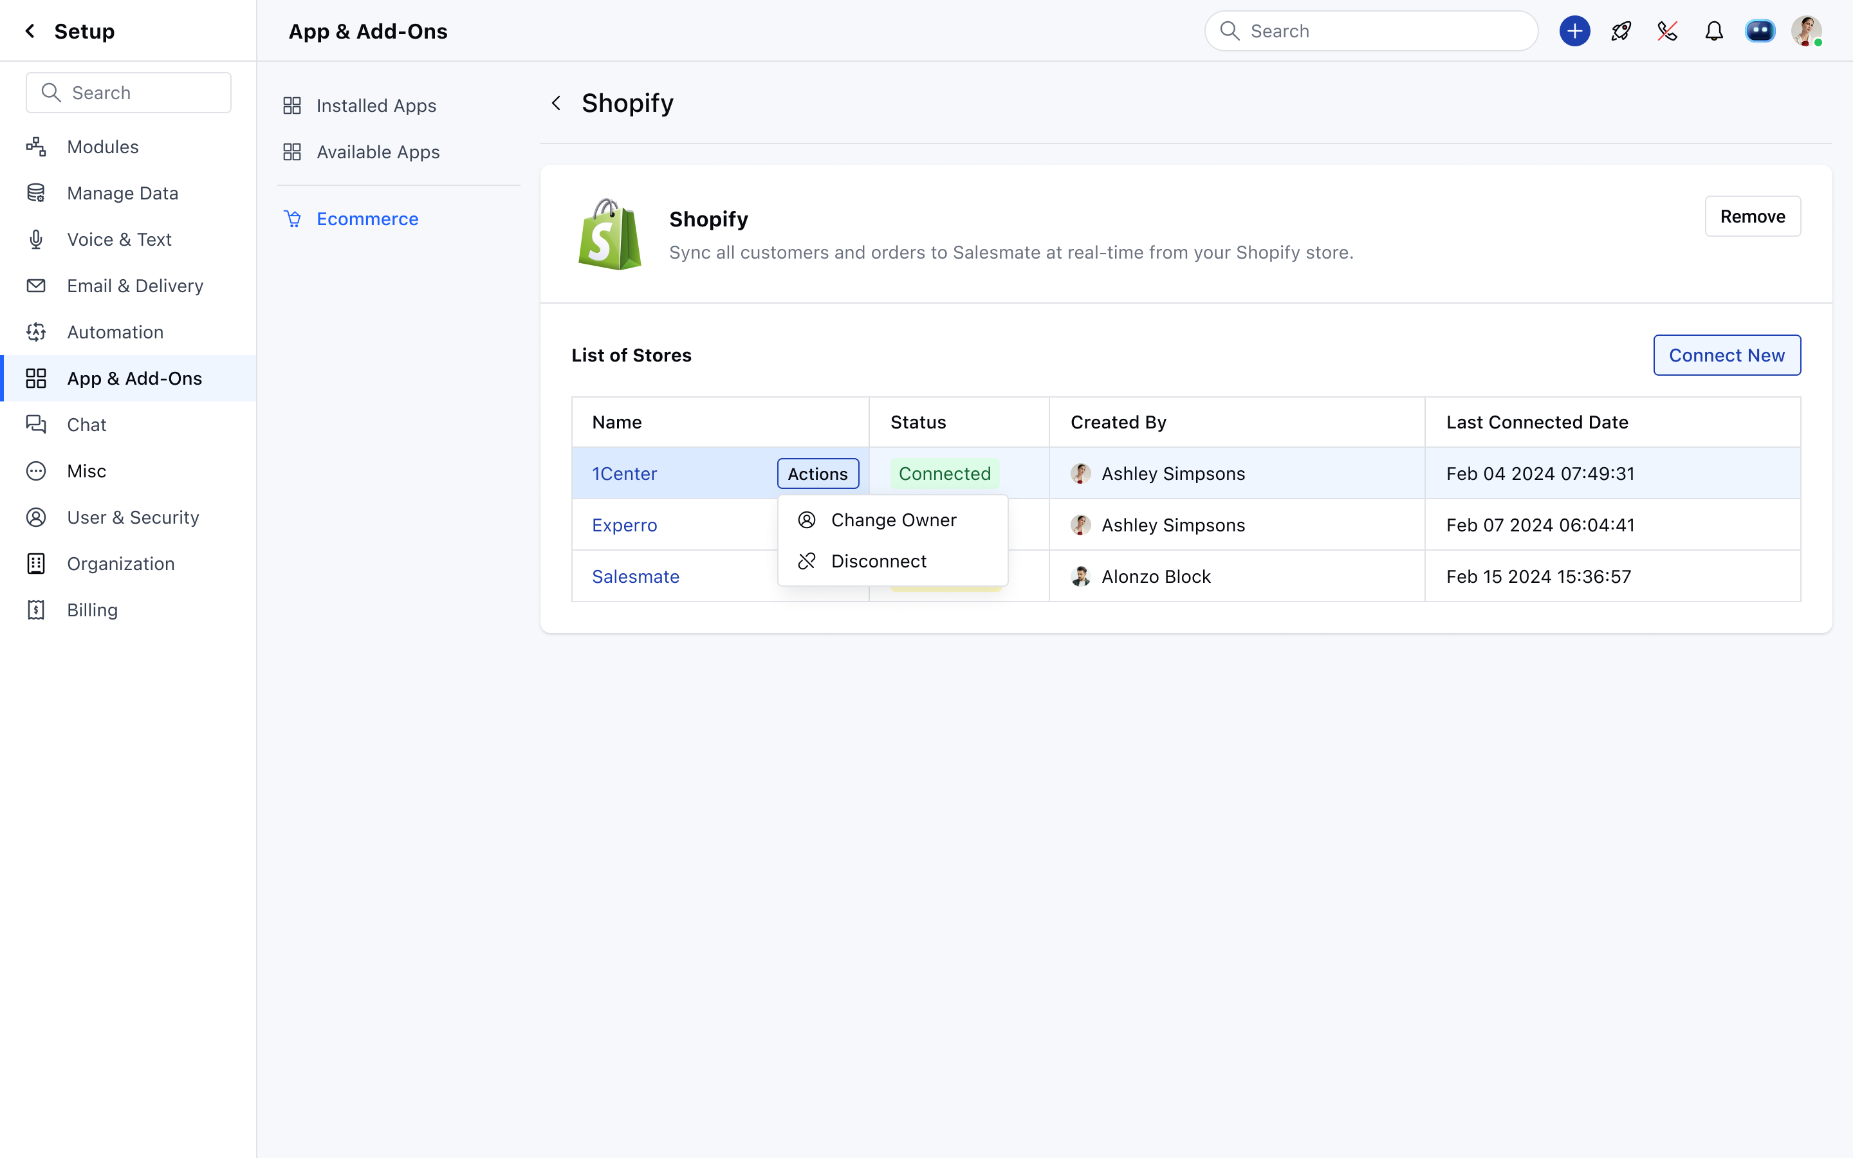
Task: Click Connect New store button
Action: pos(1727,355)
